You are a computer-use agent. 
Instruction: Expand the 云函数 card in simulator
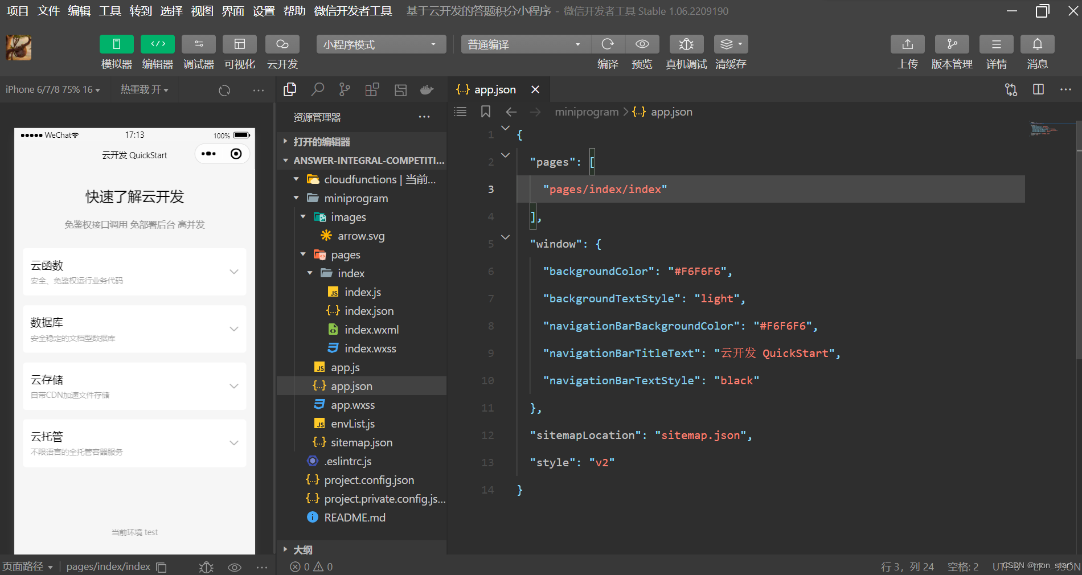[134, 272]
